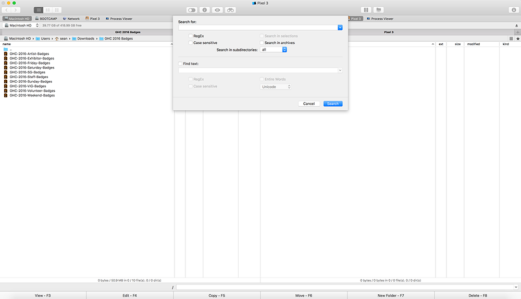Enable Search in archives checkbox
This screenshot has width=521, height=299.
tap(262, 43)
